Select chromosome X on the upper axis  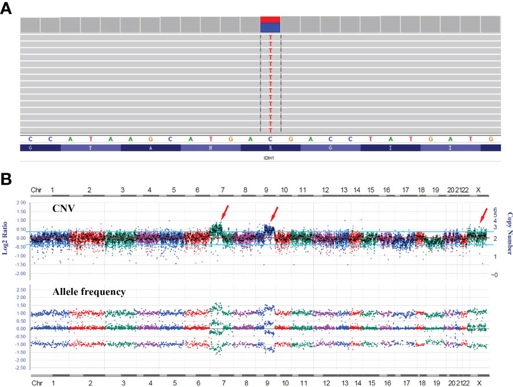pos(478,190)
